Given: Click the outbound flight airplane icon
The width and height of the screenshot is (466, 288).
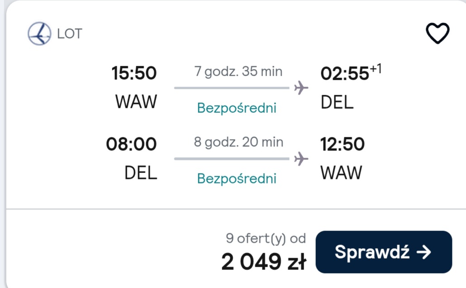Looking at the screenshot, I should (x=301, y=88).
